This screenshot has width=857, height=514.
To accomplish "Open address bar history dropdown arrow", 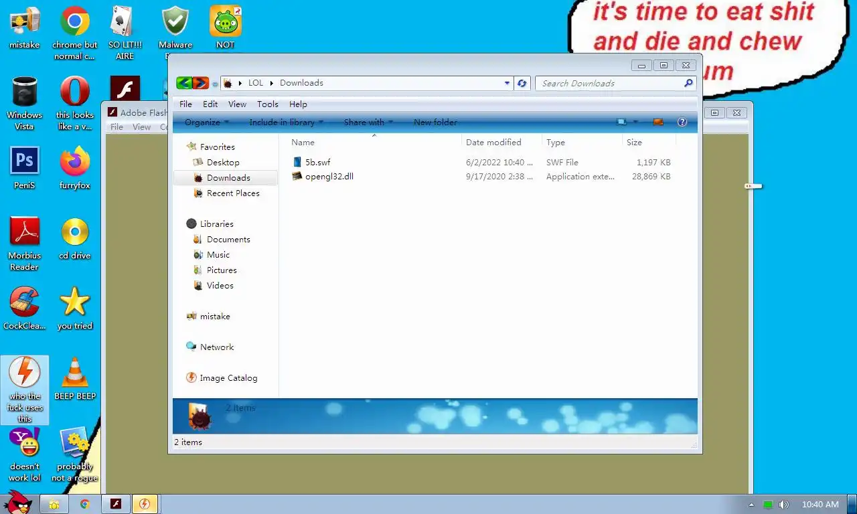I will pyautogui.click(x=507, y=83).
